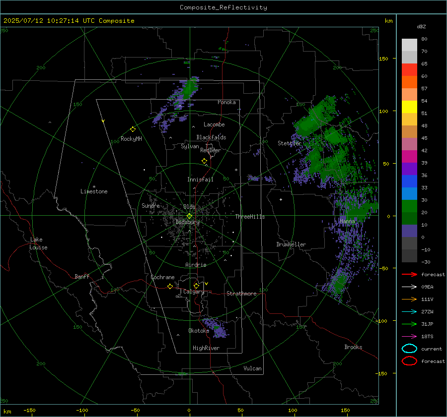
Task: Click the white plus marker west of Hanna
Action: tap(281, 199)
